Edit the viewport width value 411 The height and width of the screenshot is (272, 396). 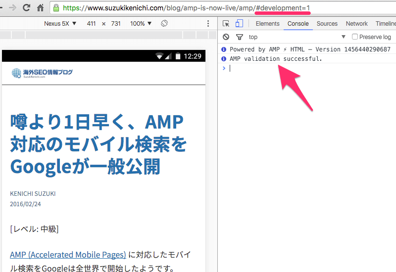point(91,23)
